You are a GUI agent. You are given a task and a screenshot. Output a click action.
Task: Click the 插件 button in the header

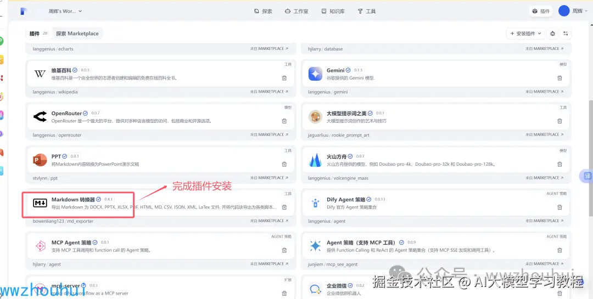pos(541,12)
